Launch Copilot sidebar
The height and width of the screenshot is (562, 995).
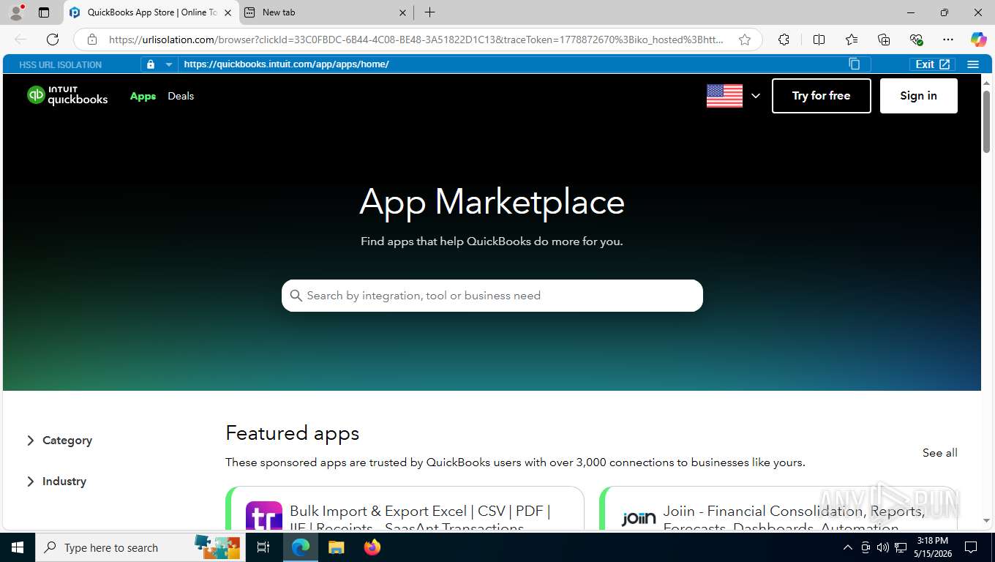(978, 40)
